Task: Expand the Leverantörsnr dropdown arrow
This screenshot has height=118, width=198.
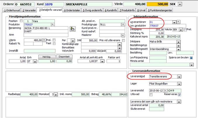Action: [x=174, y=22]
